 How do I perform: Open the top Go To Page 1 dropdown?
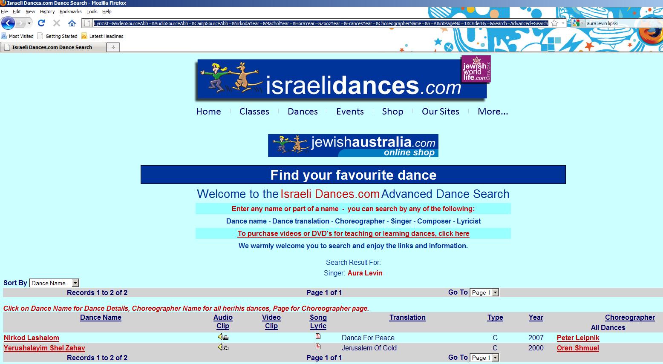tap(484, 292)
